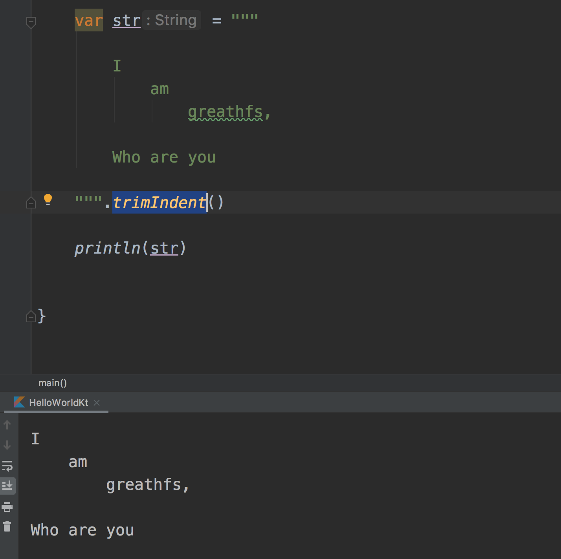Click the 'am' line in console output
The width and height of the screenshot is (561, 559).
click(78, 462)
